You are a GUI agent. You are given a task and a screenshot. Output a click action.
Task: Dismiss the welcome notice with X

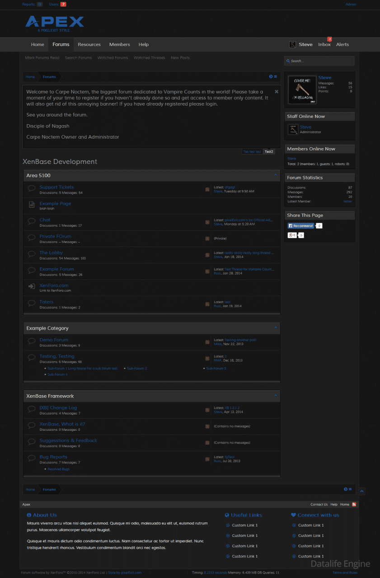click(277, 92)
